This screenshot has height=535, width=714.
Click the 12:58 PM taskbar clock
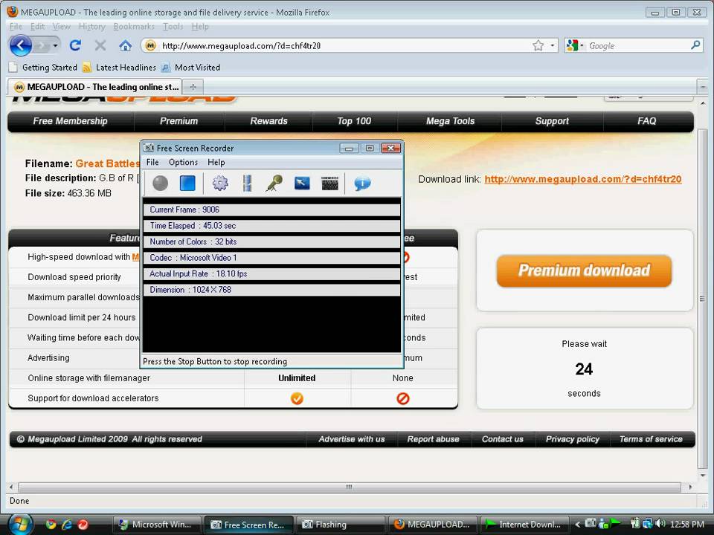687,524
